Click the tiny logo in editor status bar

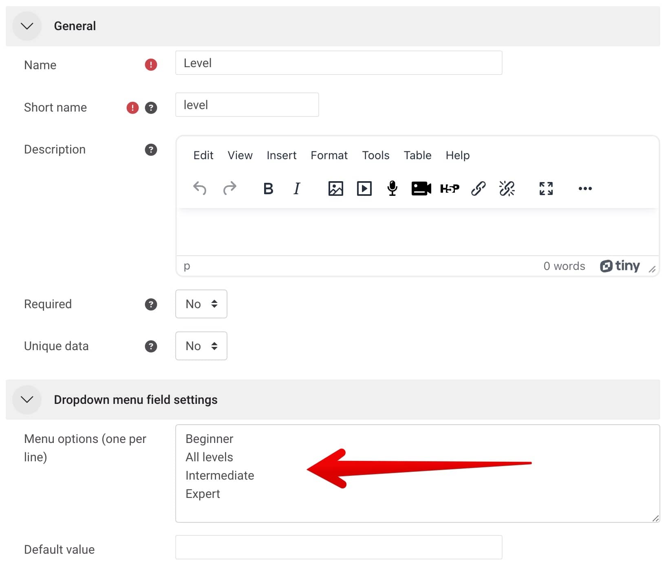point(620,266)
